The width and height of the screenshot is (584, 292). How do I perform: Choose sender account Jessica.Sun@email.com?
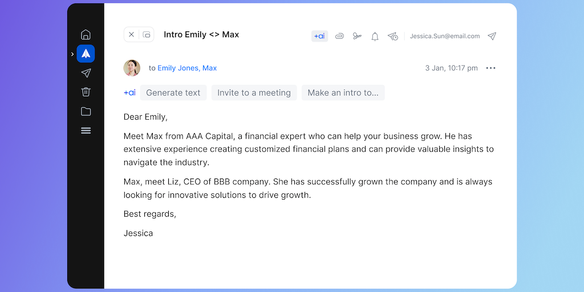445,36
